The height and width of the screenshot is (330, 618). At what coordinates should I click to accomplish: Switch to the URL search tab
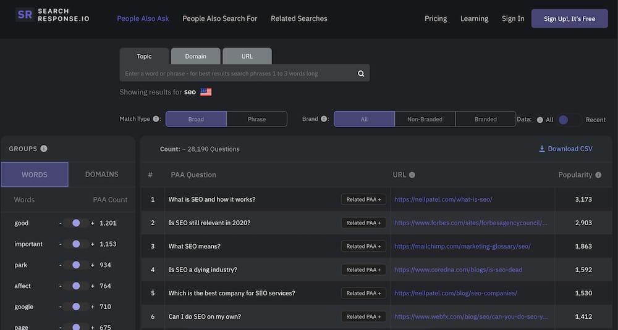[247, 56]
